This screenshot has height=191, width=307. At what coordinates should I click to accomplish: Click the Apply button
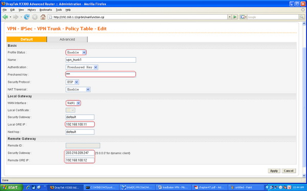274,171
